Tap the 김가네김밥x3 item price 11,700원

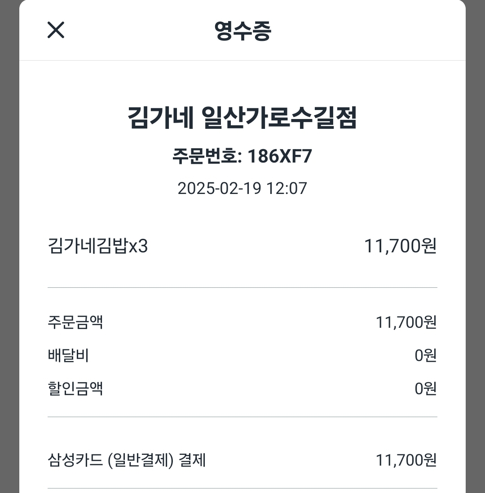[x=400, y=246]
